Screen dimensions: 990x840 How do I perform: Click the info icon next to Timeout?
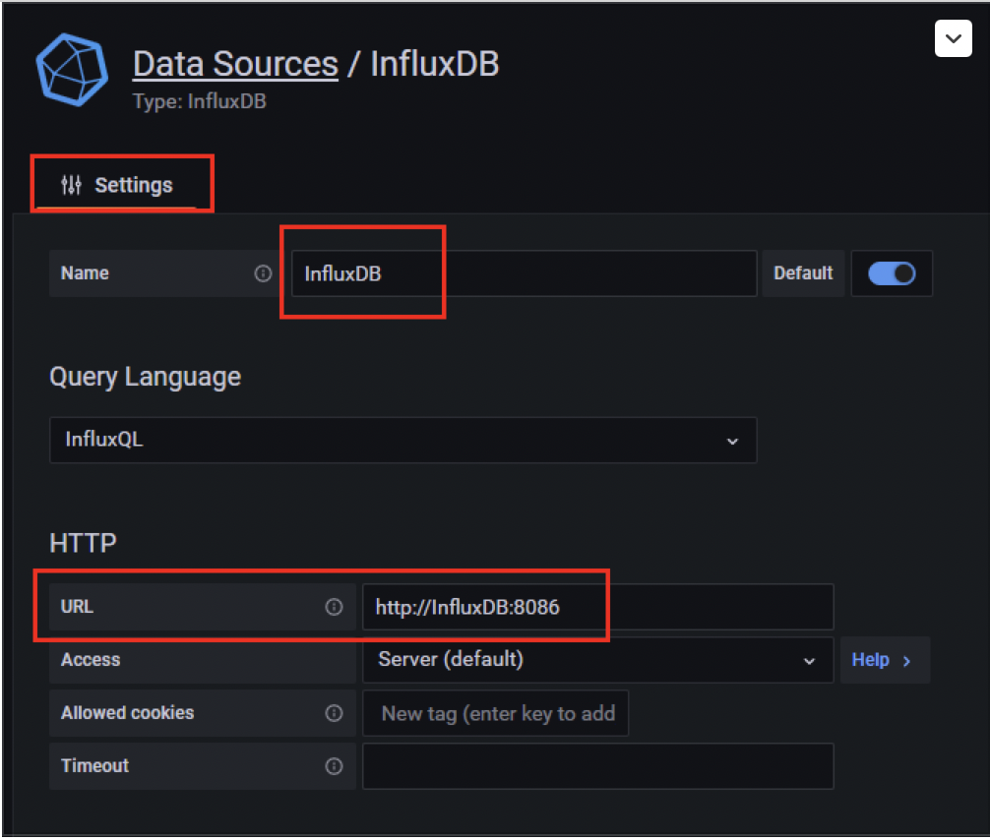(x=334, y=765)
